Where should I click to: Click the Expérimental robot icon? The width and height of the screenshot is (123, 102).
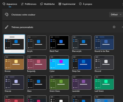(x=60, y=4)
